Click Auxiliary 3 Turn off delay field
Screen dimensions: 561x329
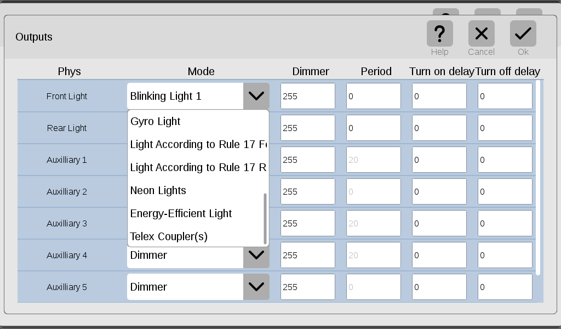pyautogui.click(x=505, y=223)
